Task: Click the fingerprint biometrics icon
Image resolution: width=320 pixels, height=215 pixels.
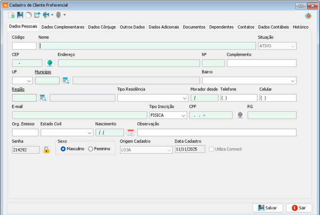Action: pos(58,15)
